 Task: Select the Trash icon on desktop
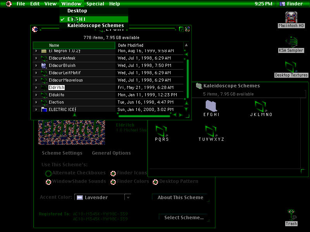click(291, 215)
